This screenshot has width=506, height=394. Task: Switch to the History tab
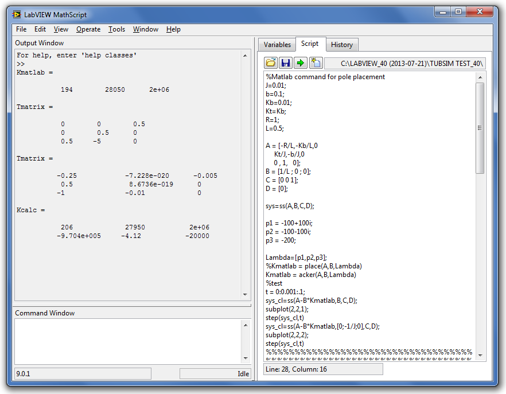pos(342,45)
